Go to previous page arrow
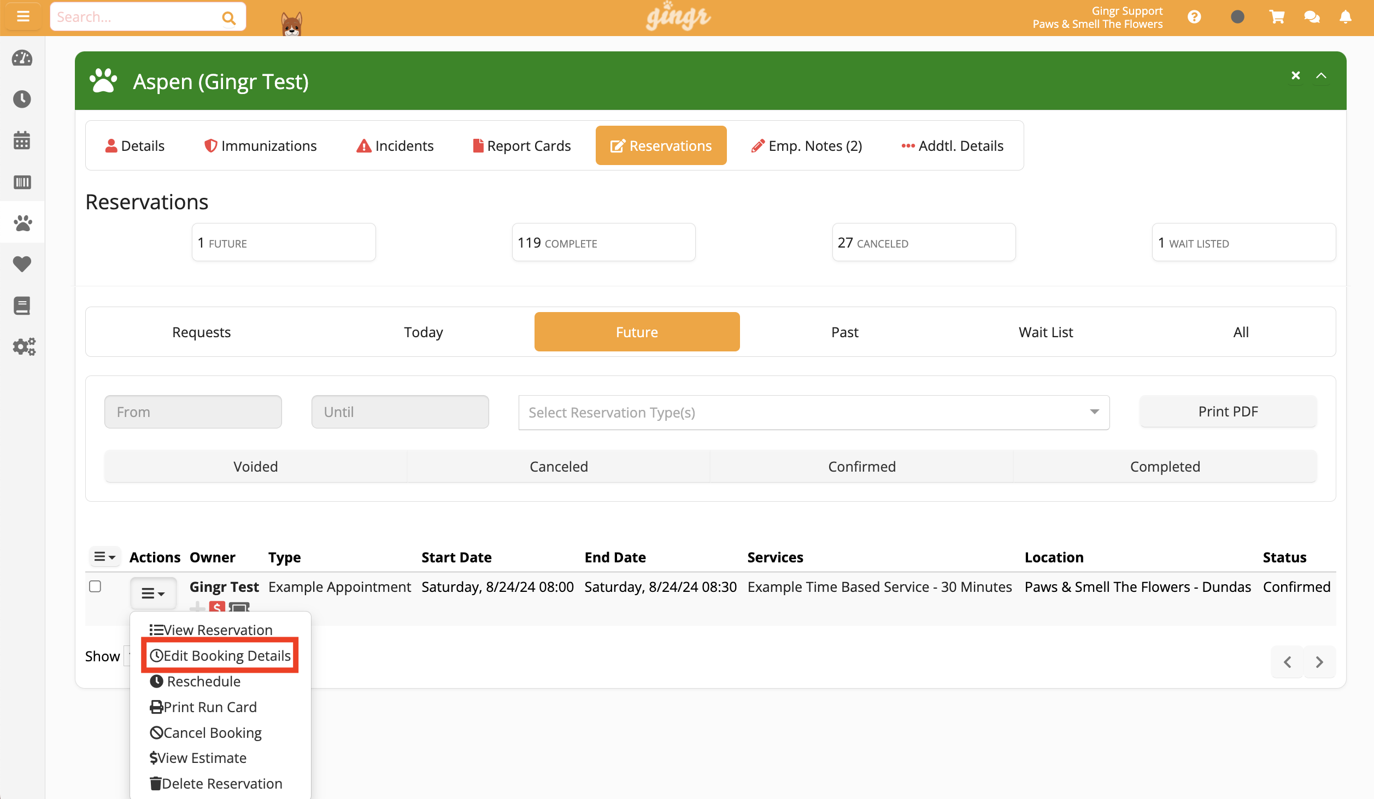This screenshot has width=1374, height=799. (1287, 662)
